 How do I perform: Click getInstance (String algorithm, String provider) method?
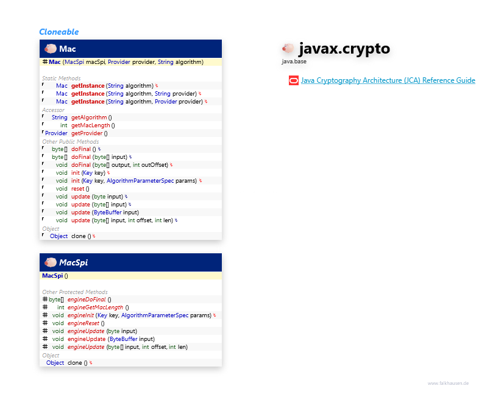(x=133, y=94)
